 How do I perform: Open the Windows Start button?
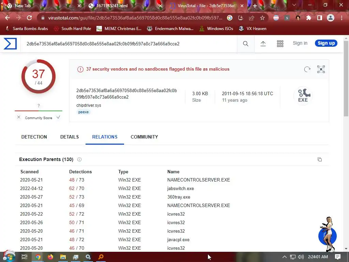pyautogui.click(x=9, y=256)
